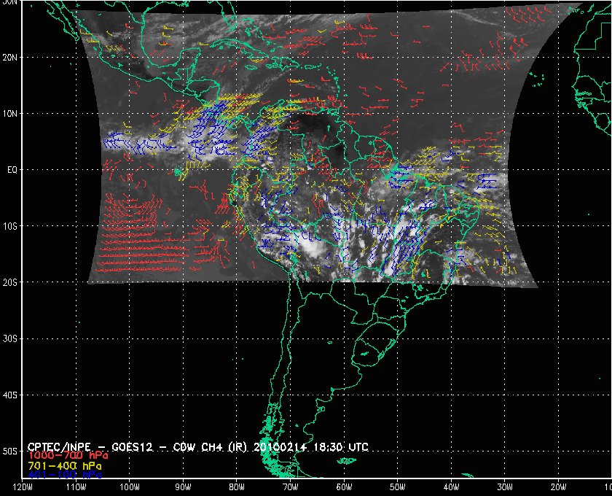Click the 20N latitude label

pyautogui.click(x=10, y=58)
